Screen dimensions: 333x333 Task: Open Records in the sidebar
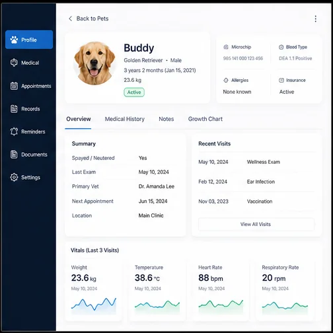(29, 109)
